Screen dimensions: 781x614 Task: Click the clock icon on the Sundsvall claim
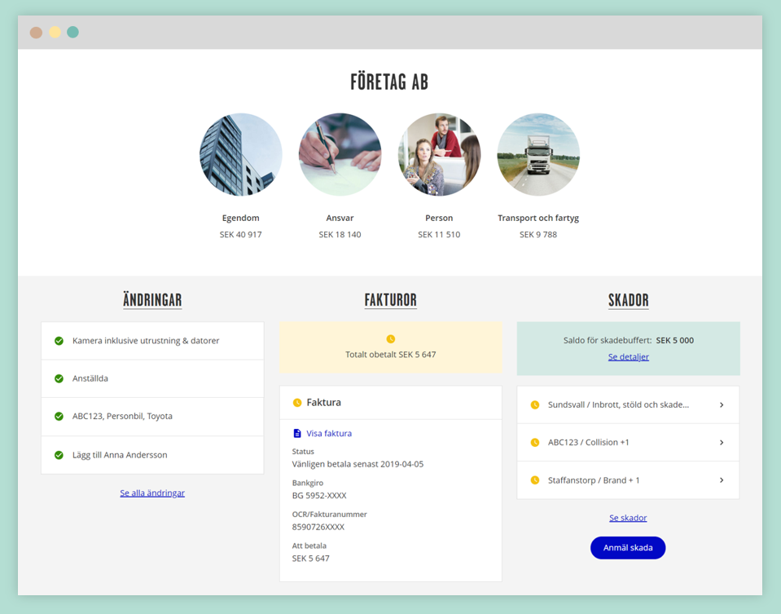tap(535, 405)
